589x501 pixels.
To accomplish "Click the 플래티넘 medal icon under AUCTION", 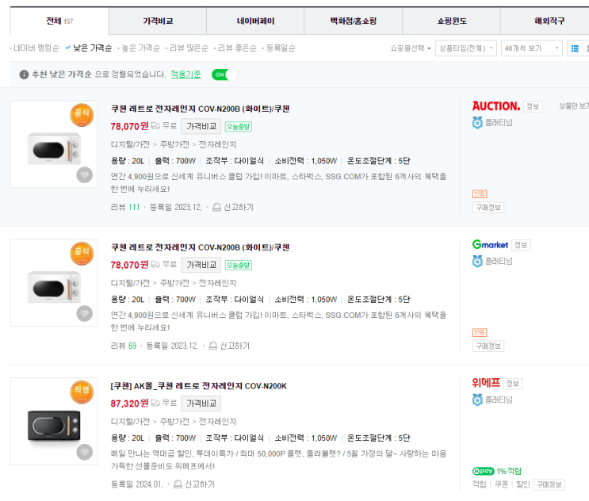I will [477, 123].
